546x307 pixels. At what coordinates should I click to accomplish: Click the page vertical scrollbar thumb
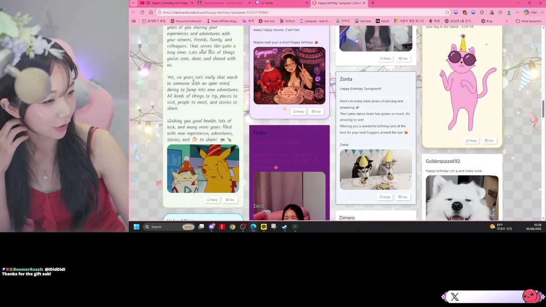[x=543, y=109]
